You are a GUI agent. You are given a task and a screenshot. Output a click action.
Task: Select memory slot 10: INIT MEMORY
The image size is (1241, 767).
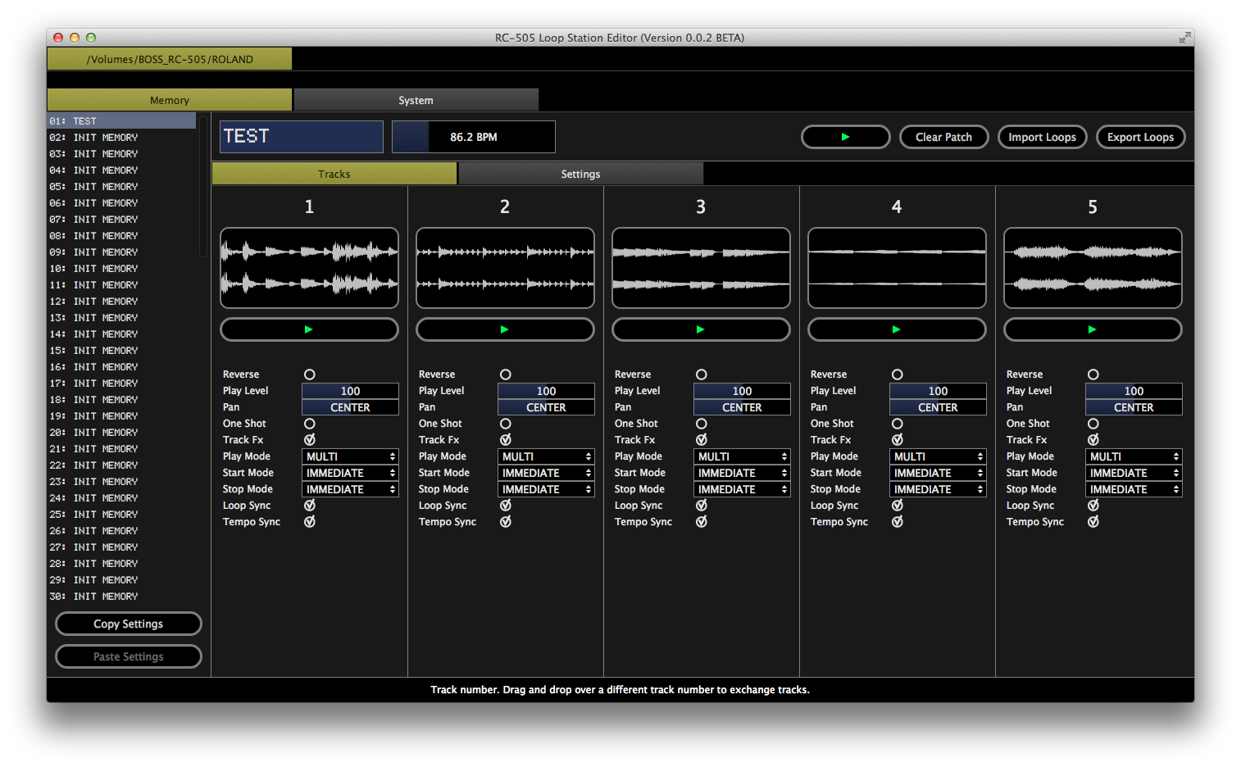(x=121, y=268)
